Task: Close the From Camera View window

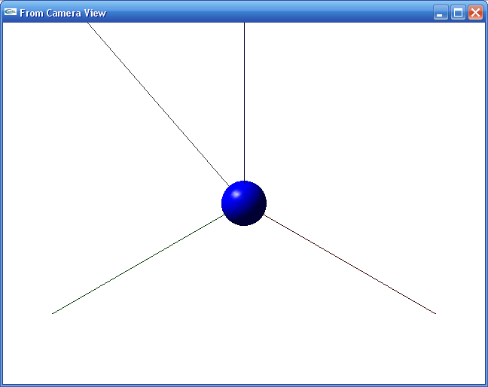Action: click(475, 13)
